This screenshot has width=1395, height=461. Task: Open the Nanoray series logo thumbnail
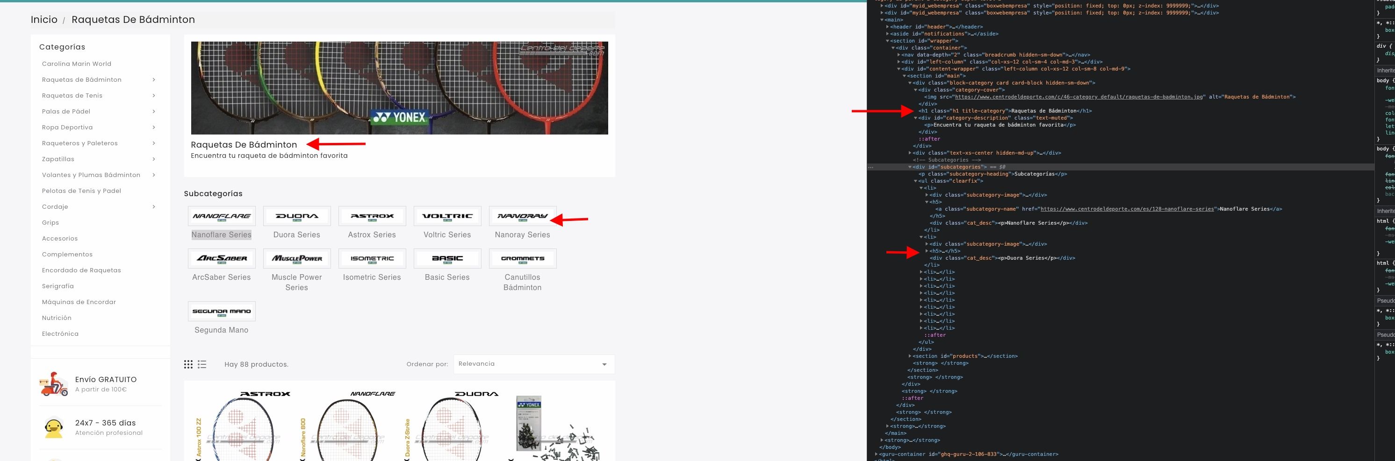(x=523, y=215)
